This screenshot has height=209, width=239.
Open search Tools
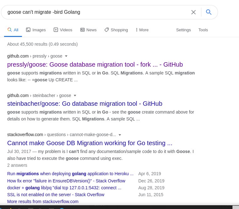point(203,30)
